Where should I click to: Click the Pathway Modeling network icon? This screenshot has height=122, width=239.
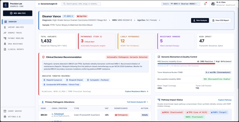(5, 38)
